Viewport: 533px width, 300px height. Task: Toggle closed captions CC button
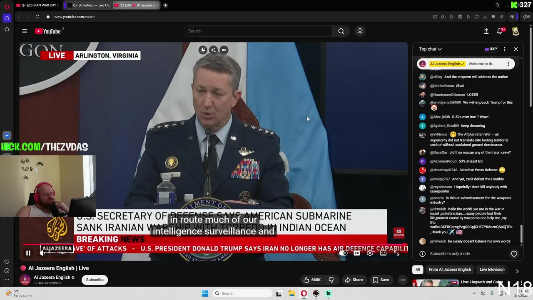coord(357,253)
